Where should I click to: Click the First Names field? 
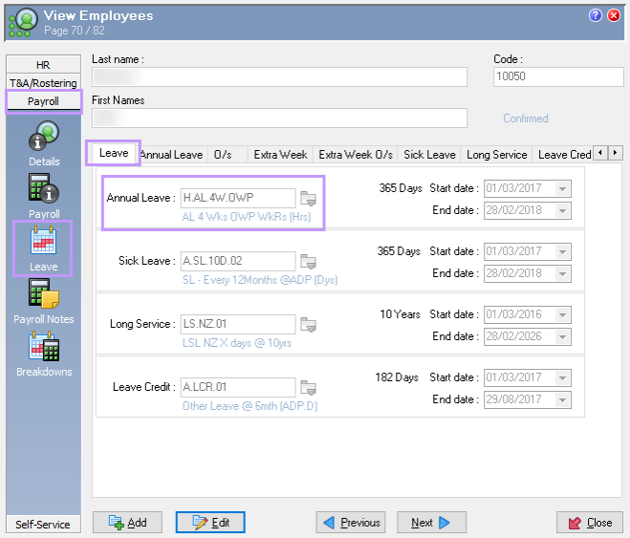click(x=280, y=118)
